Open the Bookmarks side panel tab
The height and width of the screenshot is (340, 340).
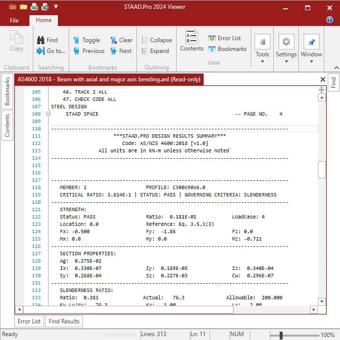click(x=7, y=91)
